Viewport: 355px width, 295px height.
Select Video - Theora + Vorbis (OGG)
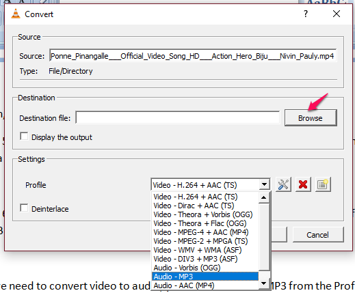tap(205, 214)
